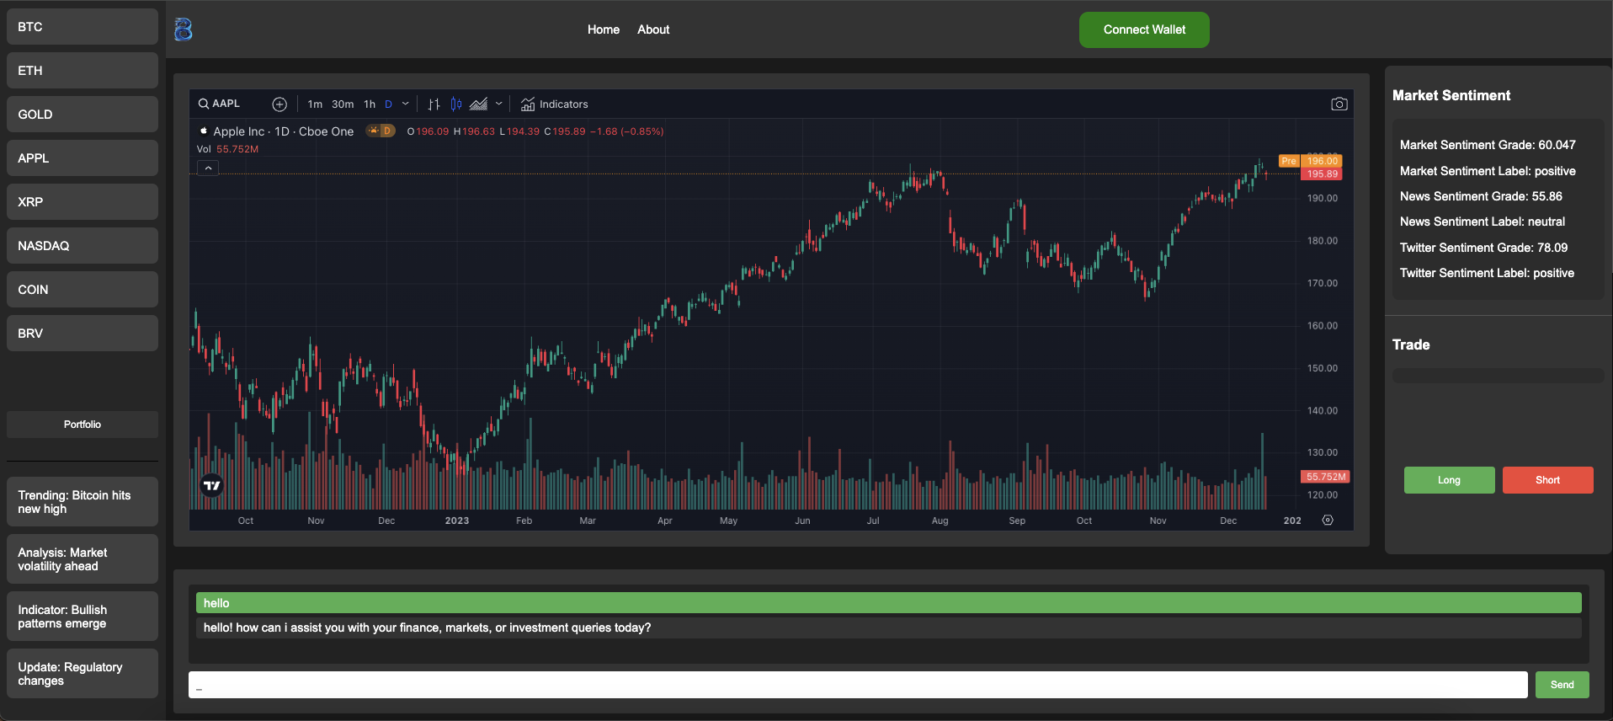Image resolution: width=1613 pixels, height=721 pixels.
Task: Open the About page
Action: (x=653, y=29)
